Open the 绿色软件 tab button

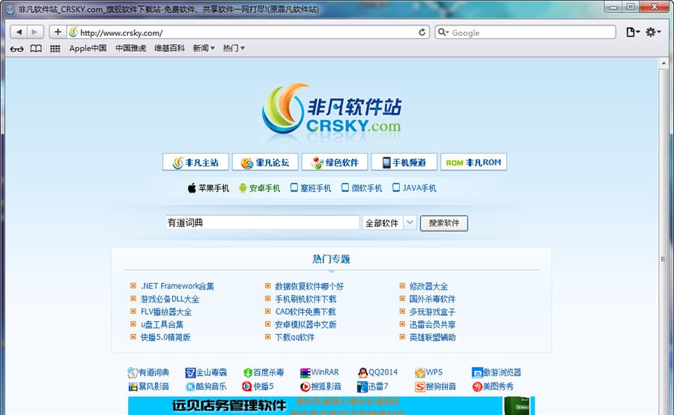coord(335,162)
